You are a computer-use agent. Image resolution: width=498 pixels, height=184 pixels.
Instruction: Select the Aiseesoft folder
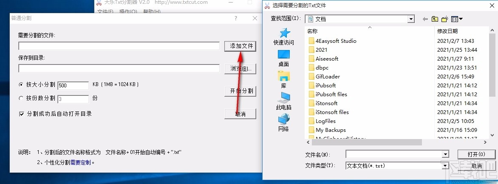pyautogui.click(x=323, y=59)
